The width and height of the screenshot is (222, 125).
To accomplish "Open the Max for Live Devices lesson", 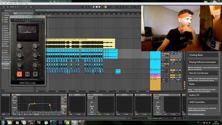I will 203,73.
